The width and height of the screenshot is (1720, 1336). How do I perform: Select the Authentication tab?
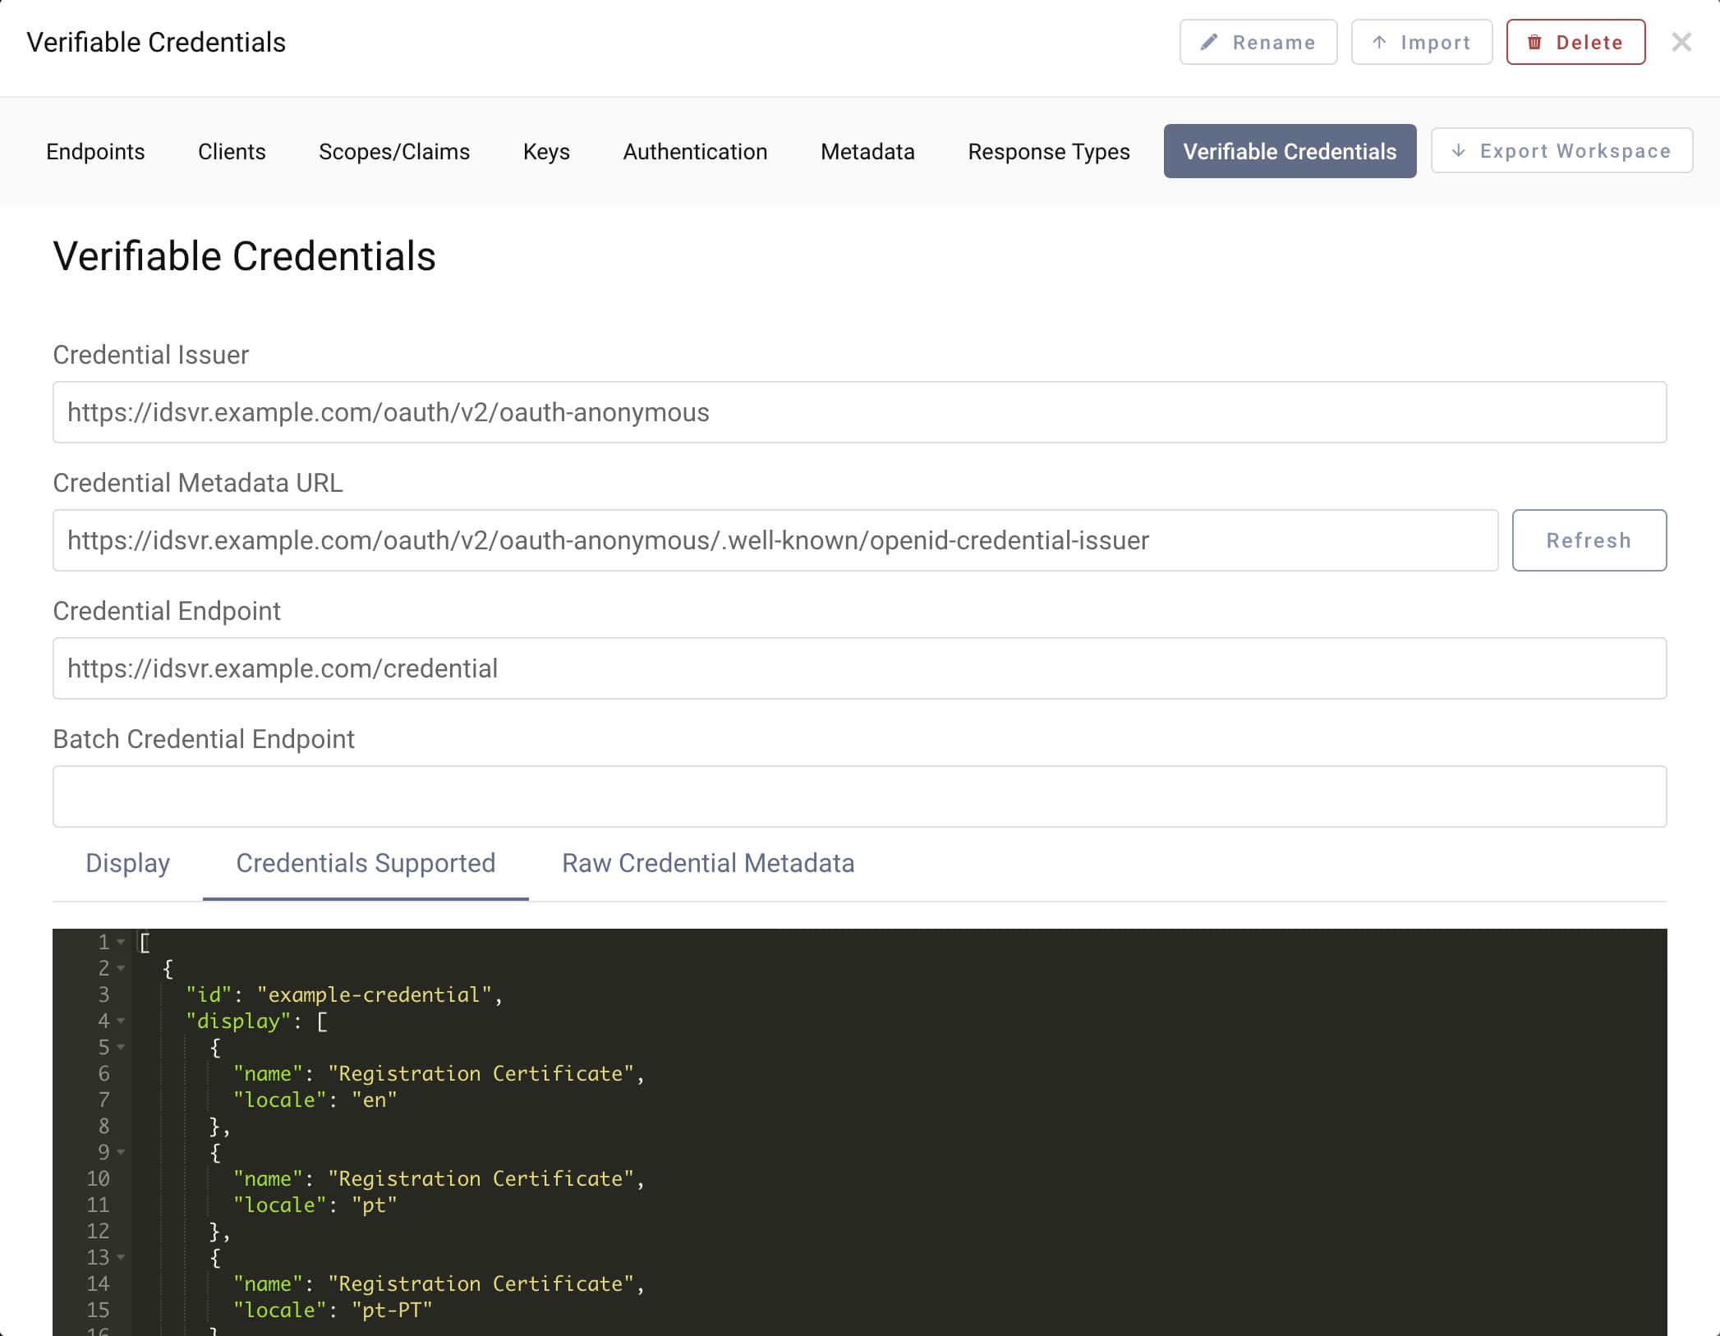pos(695,151)
